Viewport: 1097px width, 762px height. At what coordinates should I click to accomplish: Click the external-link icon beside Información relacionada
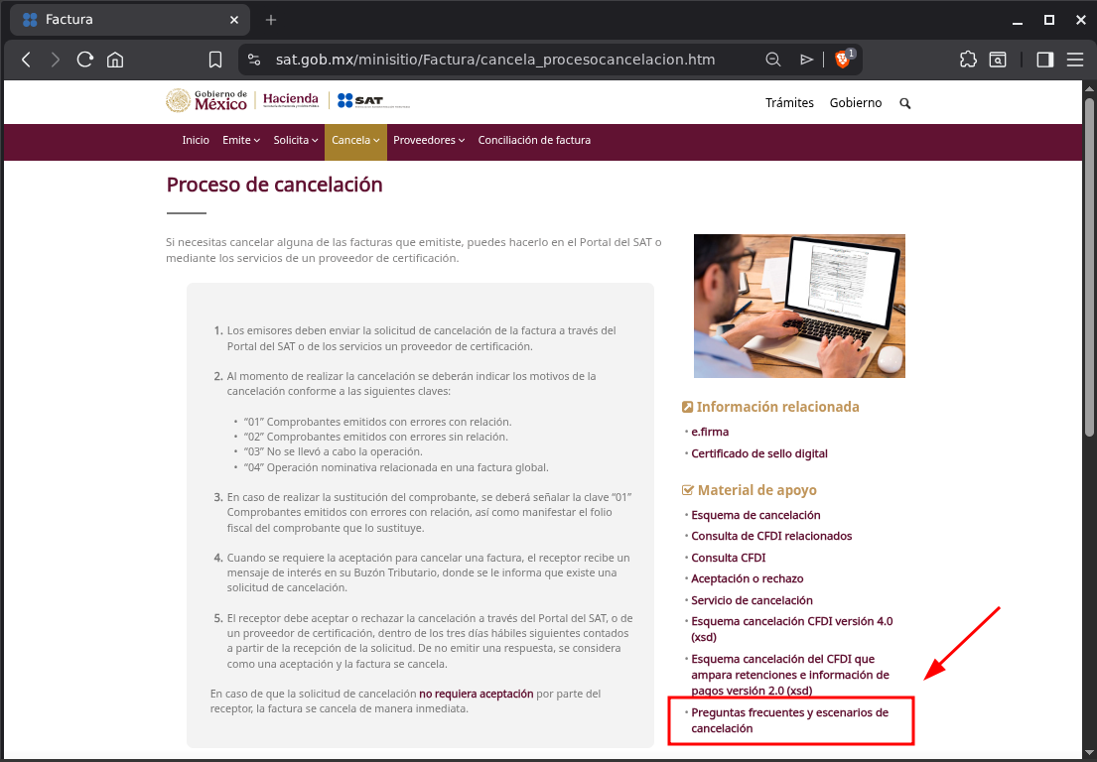686,406
